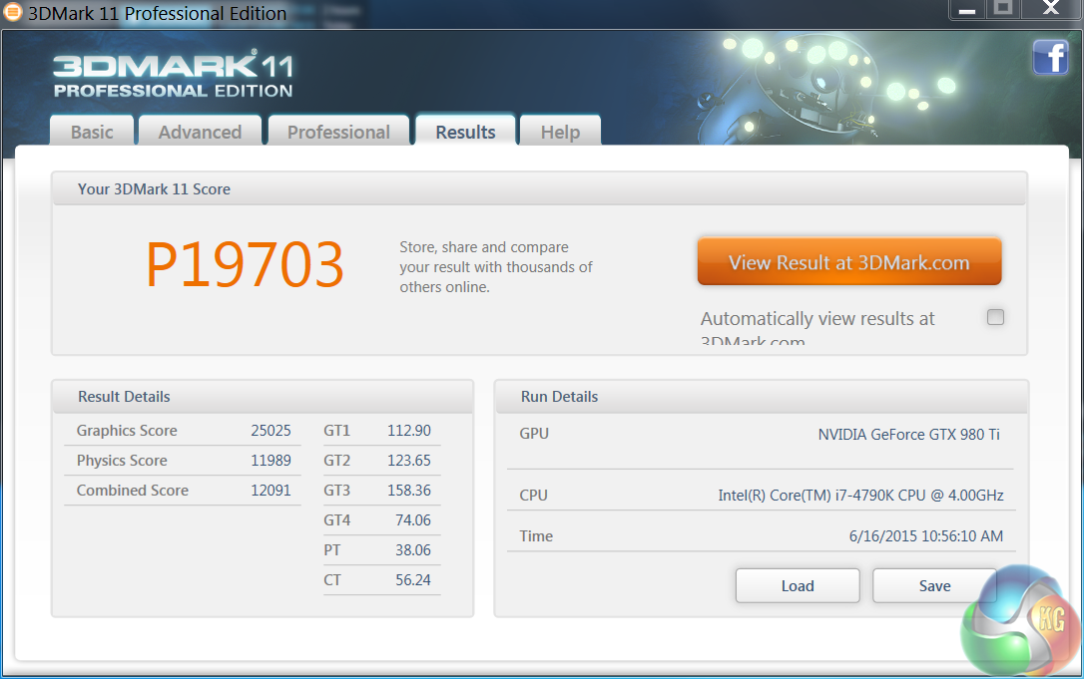This screenshot has width=1084, height=679.
Task: Click the Intel Core i7-4790K CPU text
Action: pyautogui.click(x=860, y=496)
